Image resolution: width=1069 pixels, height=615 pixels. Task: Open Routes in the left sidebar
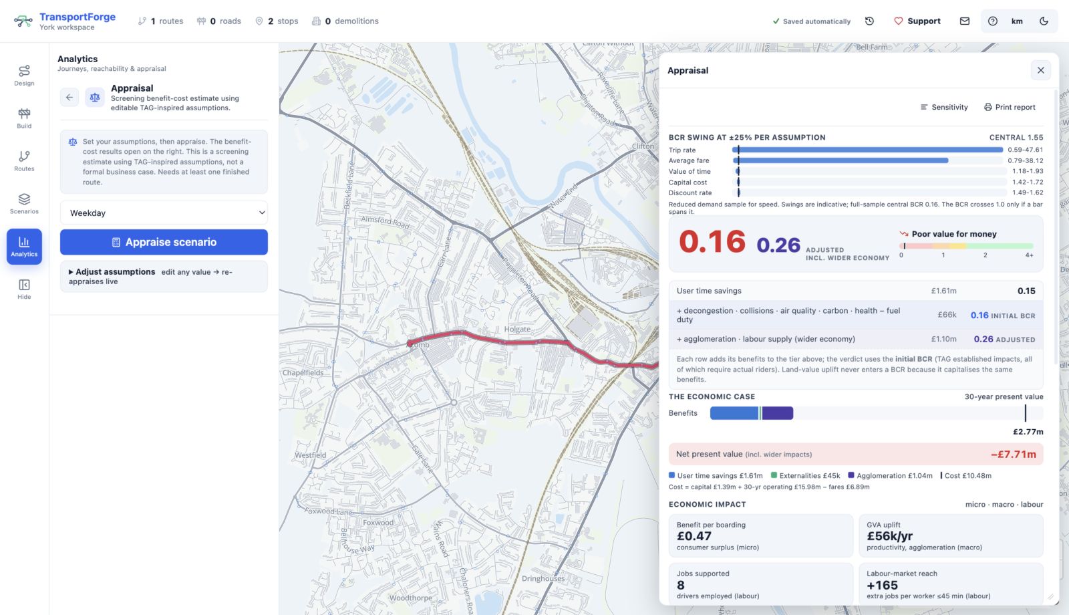24,161
